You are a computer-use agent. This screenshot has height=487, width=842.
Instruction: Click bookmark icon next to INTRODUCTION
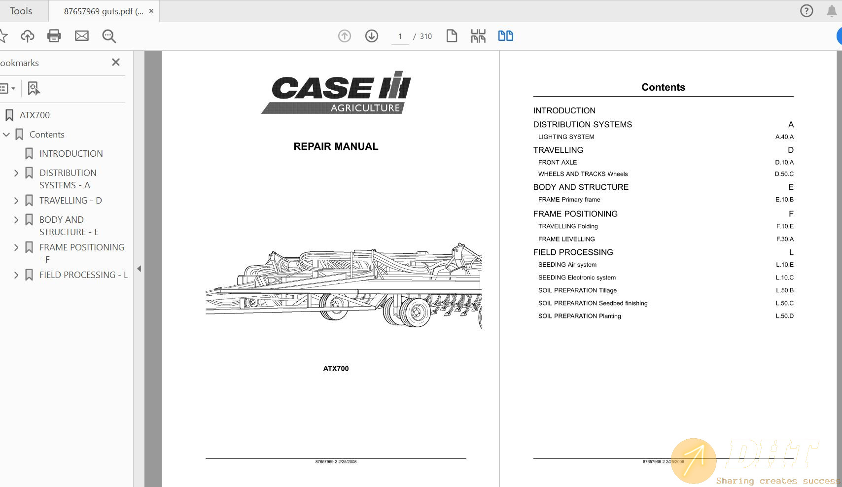tap(29, 154)
